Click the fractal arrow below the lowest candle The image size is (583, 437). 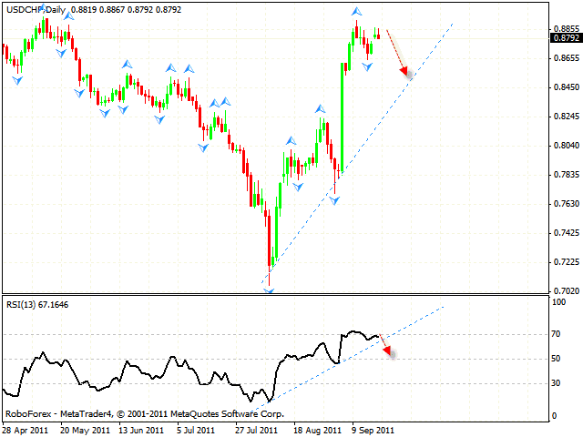click(x=269, y=290)
